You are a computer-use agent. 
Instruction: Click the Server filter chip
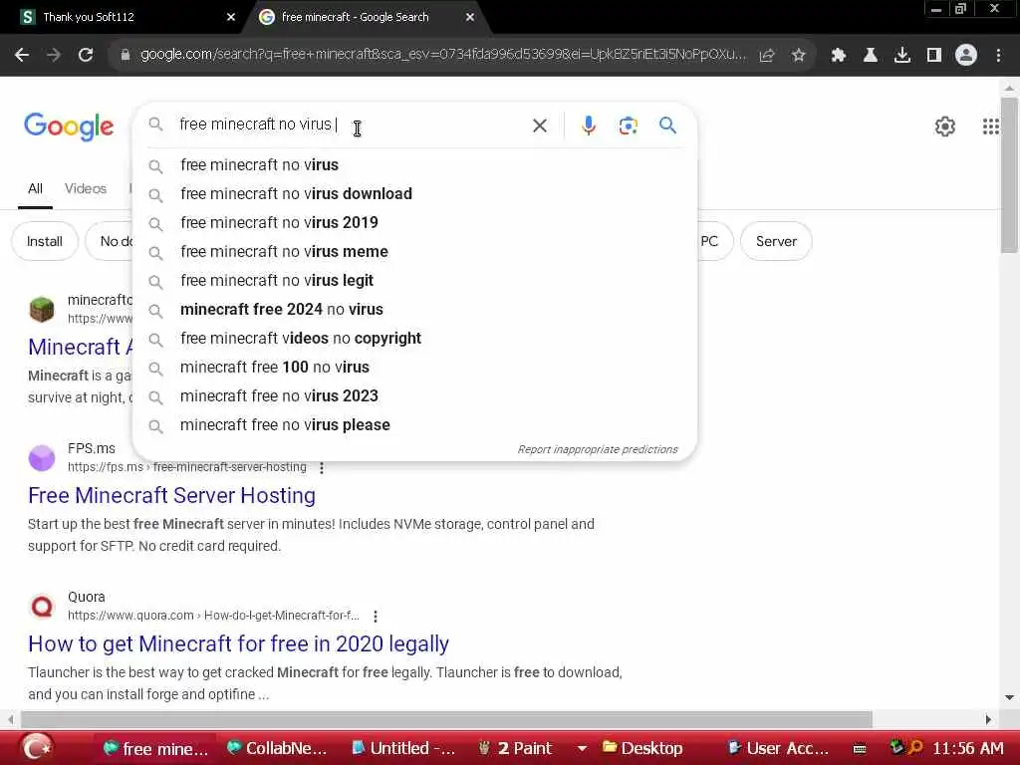[x=776, y=241]
